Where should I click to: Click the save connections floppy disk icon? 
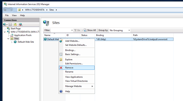(x=10, y=25)
